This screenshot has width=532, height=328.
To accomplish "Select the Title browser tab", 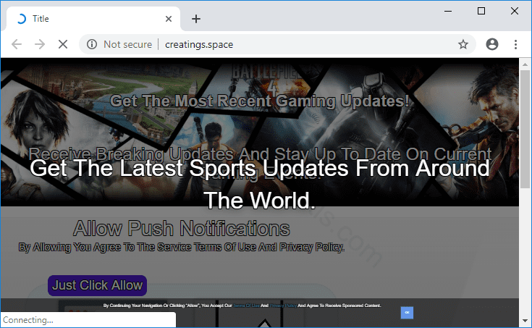I will click(x=87, y=19).
